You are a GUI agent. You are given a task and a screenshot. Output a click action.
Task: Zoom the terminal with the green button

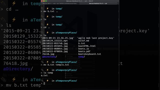tap(46, 1)
